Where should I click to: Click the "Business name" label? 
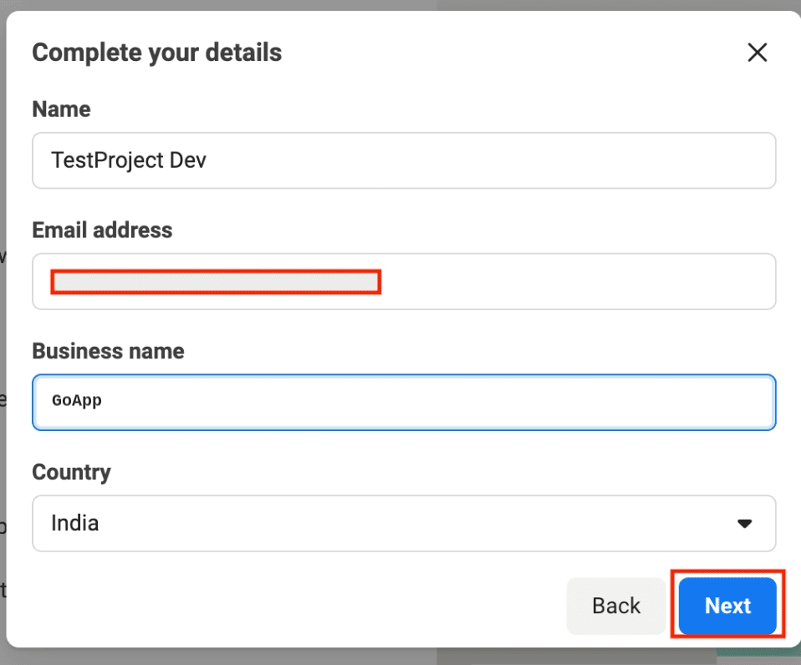(108, 351)
